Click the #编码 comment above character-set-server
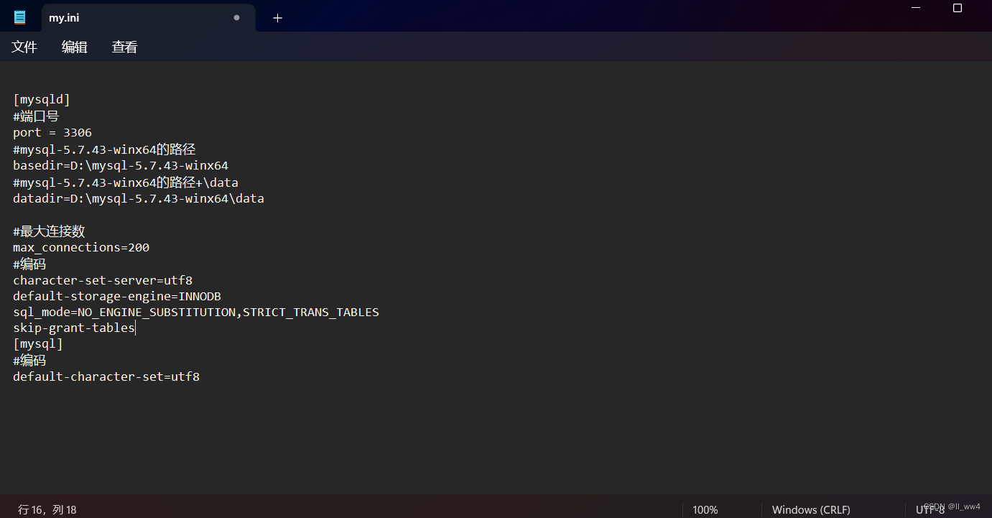Viewport: 992px width, 518px height. click(29, 264)
